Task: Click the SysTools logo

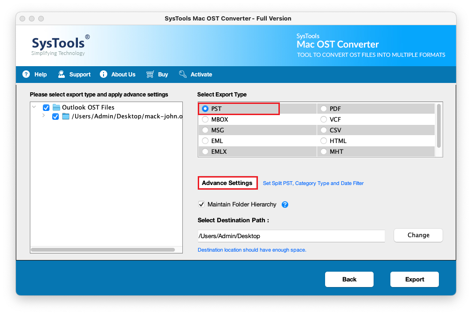Action: coord(60,46)
